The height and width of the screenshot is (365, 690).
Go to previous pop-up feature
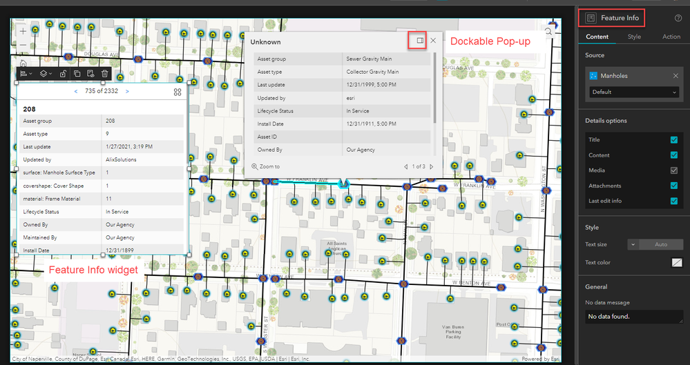coord(405,167)
